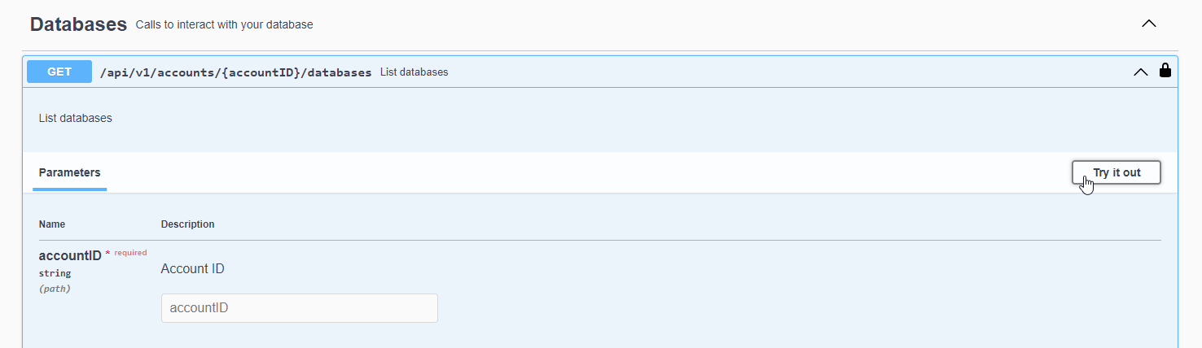
Task: Click the blue GET method badge
Action: pyautogui.click(x=59, y=72)
